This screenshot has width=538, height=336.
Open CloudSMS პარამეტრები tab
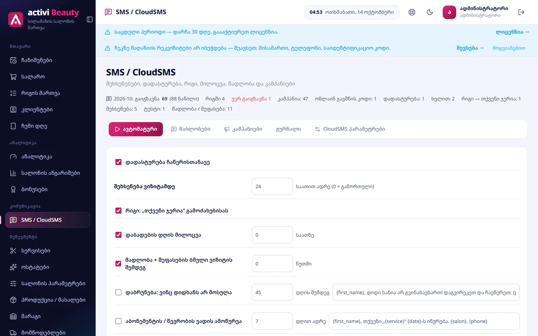coord(350,129)
